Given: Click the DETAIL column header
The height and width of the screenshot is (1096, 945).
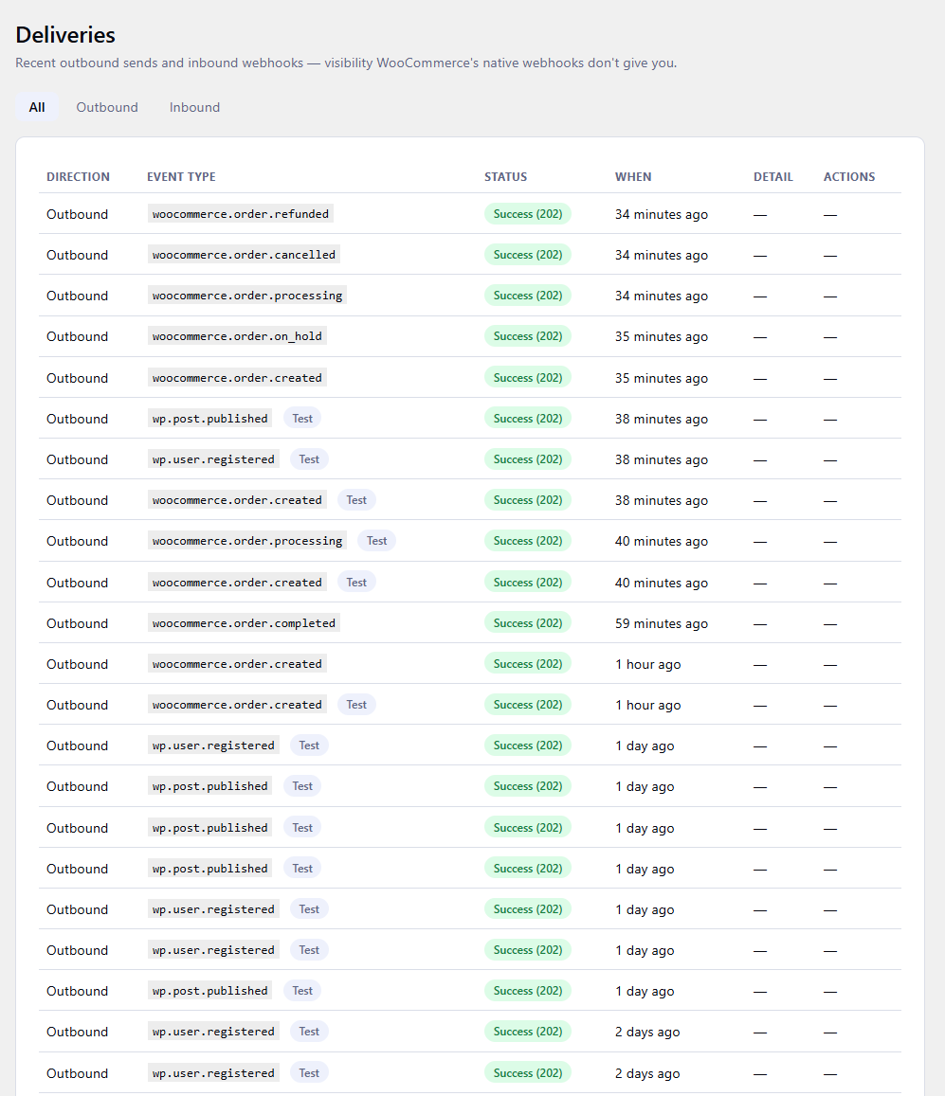Looking at the screenshot, I should 772,177.
